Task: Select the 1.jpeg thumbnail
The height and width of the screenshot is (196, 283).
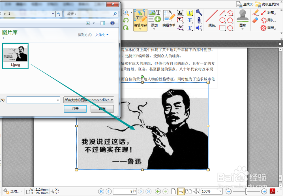Action: 15,56
